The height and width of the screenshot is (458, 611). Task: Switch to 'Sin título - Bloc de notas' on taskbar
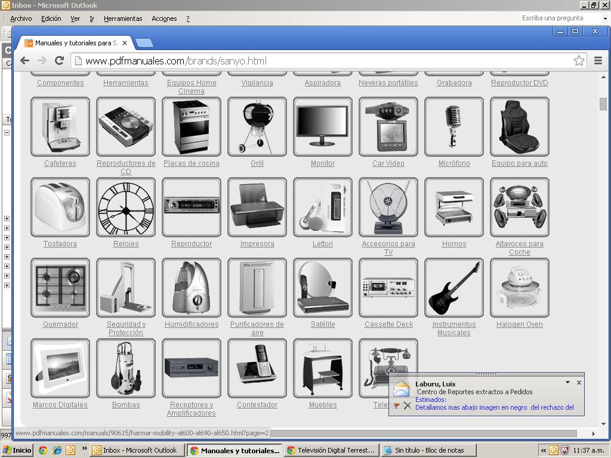[428, 450]
